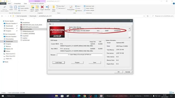Switch to the Início ribbon tab
Image resolution: width=175 pixels, height=98 pixels.
(x=9, y=4)
